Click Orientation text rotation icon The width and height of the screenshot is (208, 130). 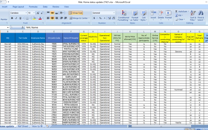62,13
